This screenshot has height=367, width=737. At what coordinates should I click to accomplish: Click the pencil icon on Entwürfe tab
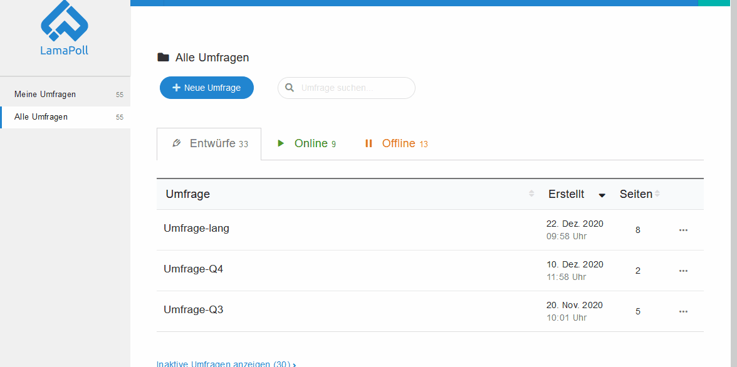point(177,143)
